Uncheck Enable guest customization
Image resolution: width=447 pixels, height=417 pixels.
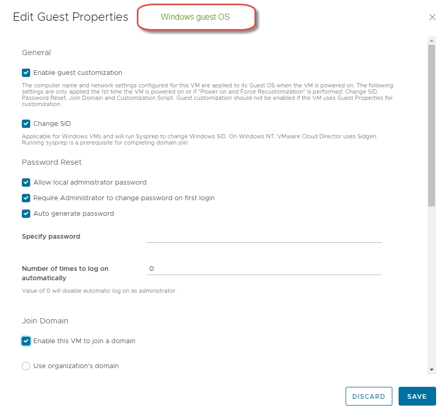[26, 73]
